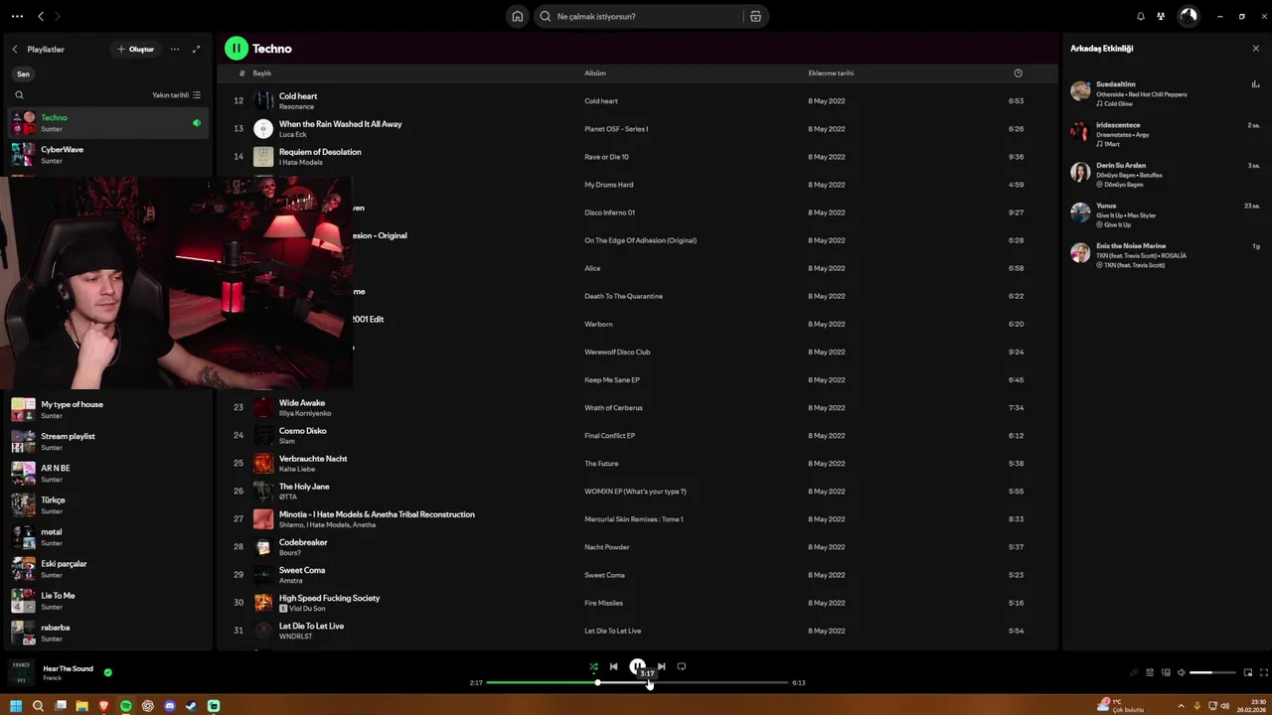Sort by the duration clock icon column

1018,72
